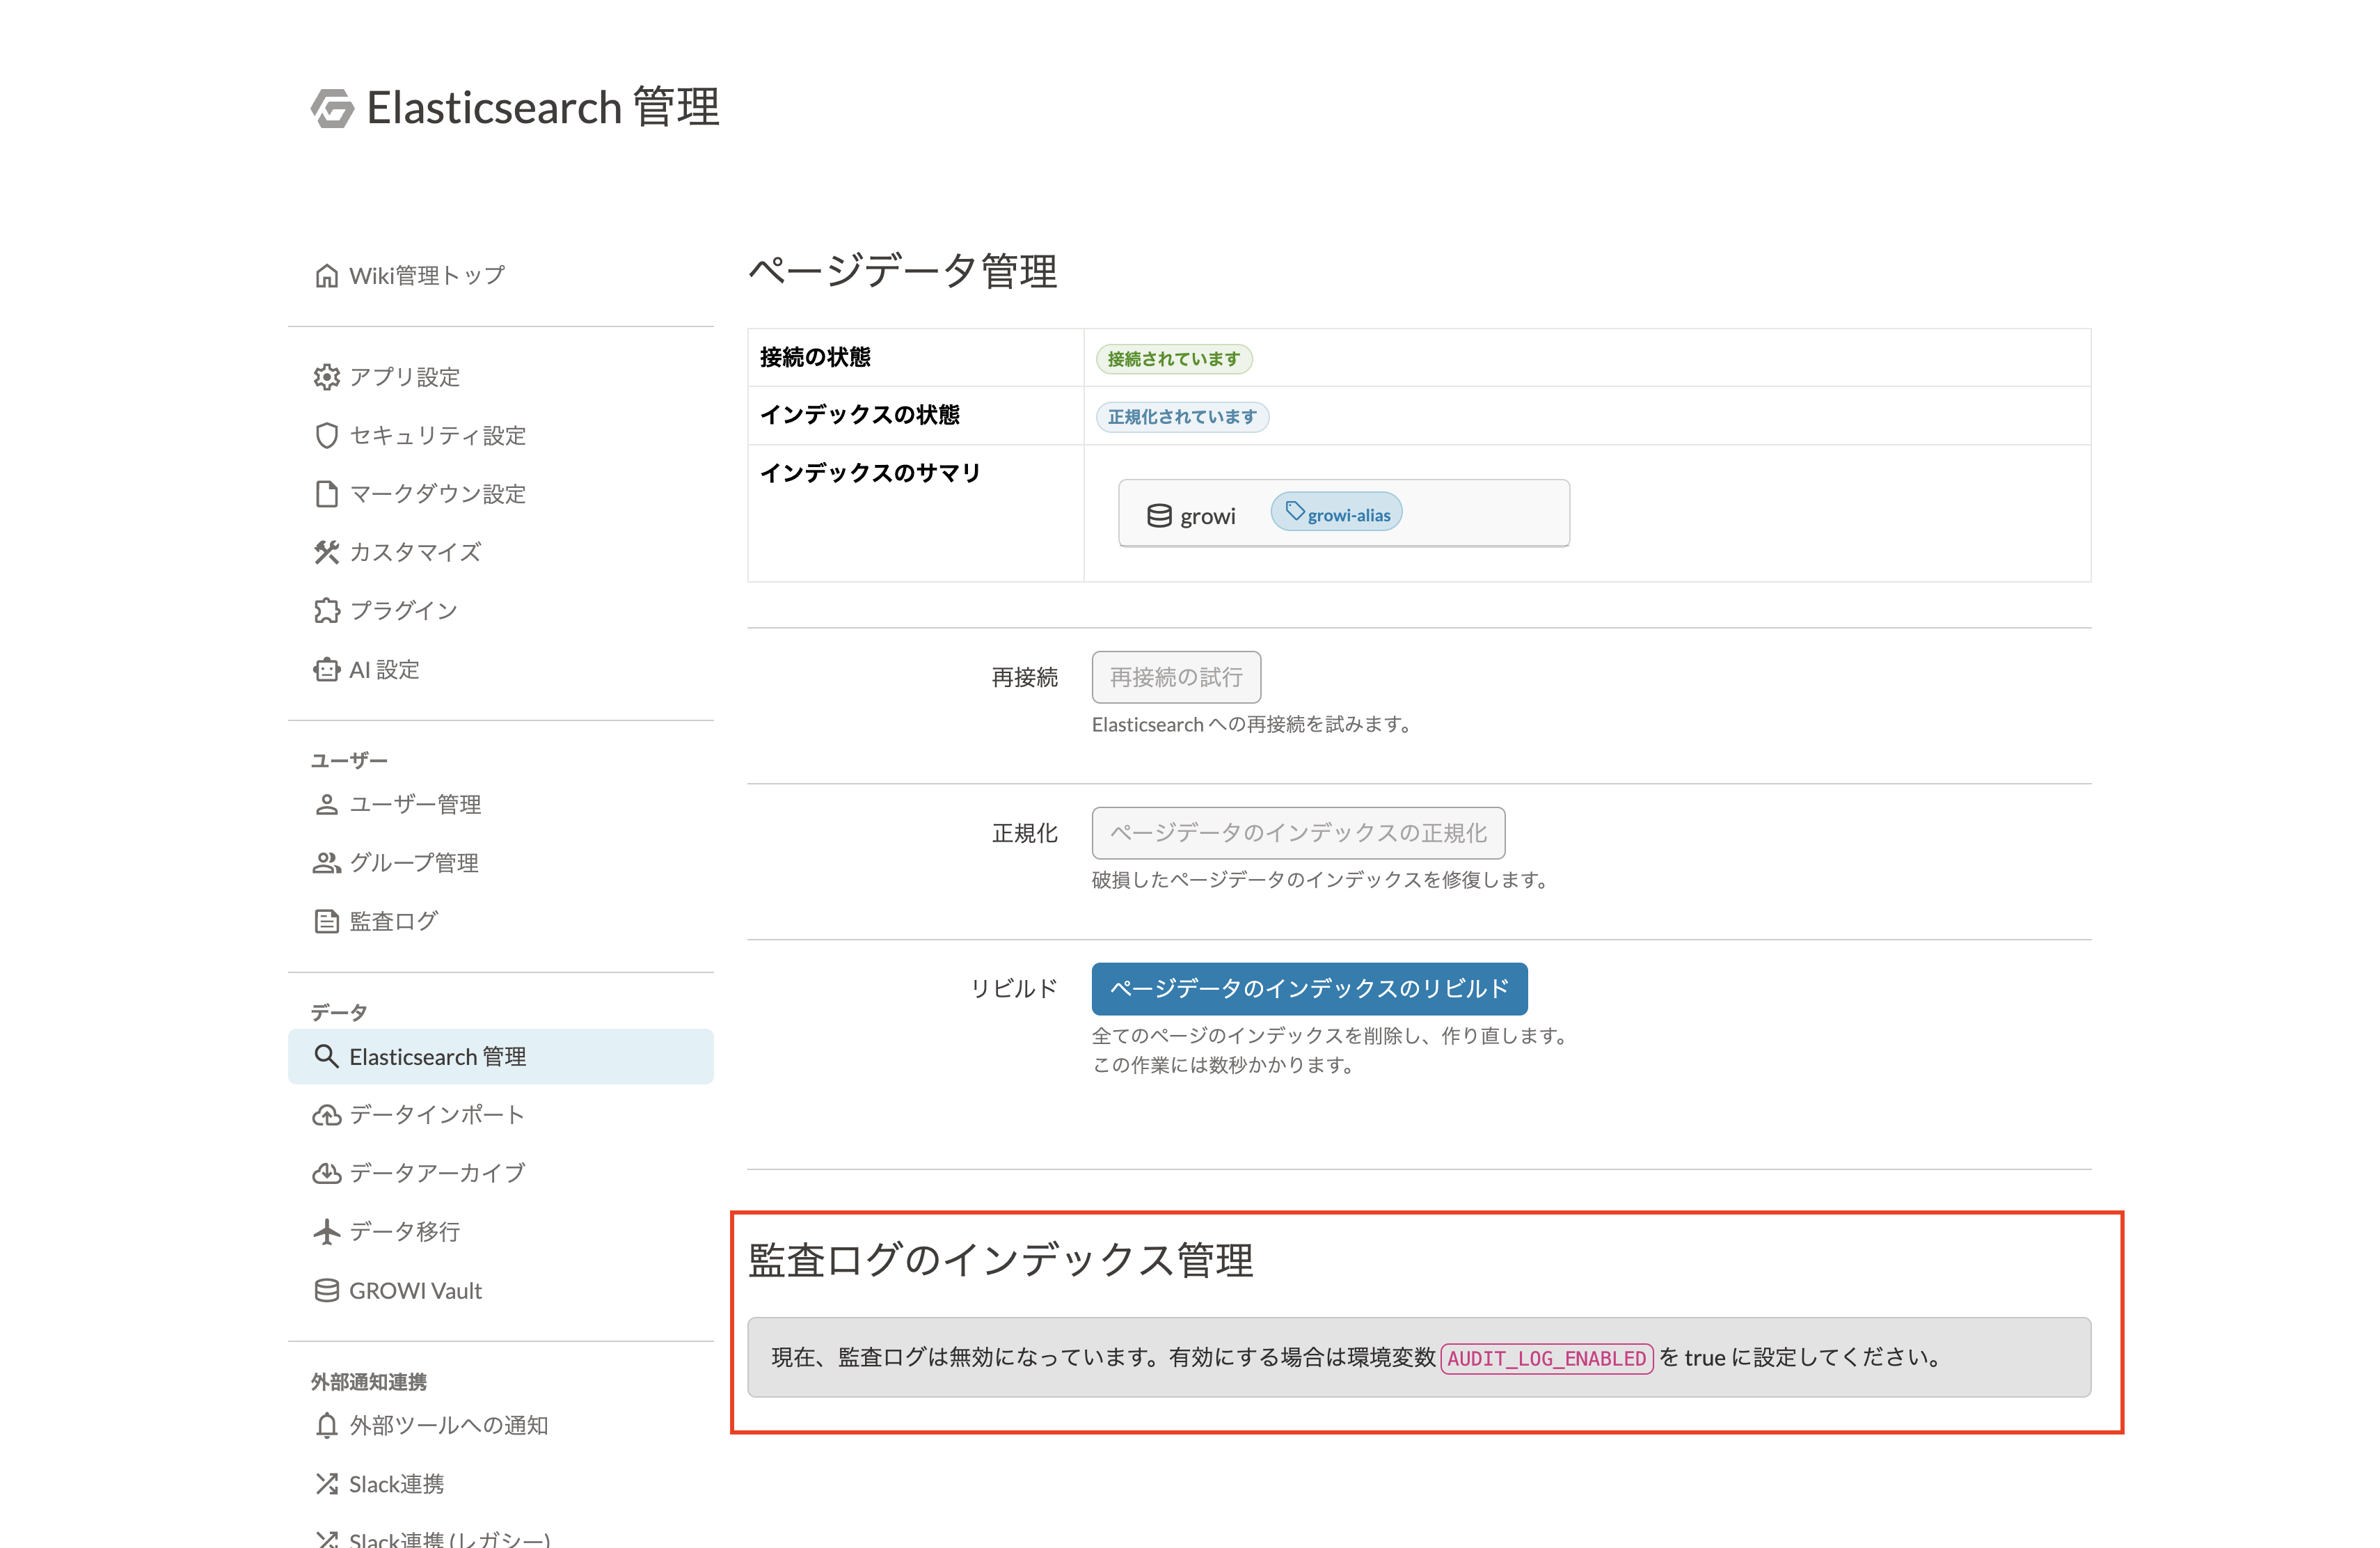Image resolution: width=2380 pixels, height=1548 pixels.
Task: Click the cloud download icon for データアーカイブ
Action: [326, 1173]
